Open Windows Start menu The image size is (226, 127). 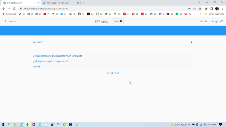point(3,125)
